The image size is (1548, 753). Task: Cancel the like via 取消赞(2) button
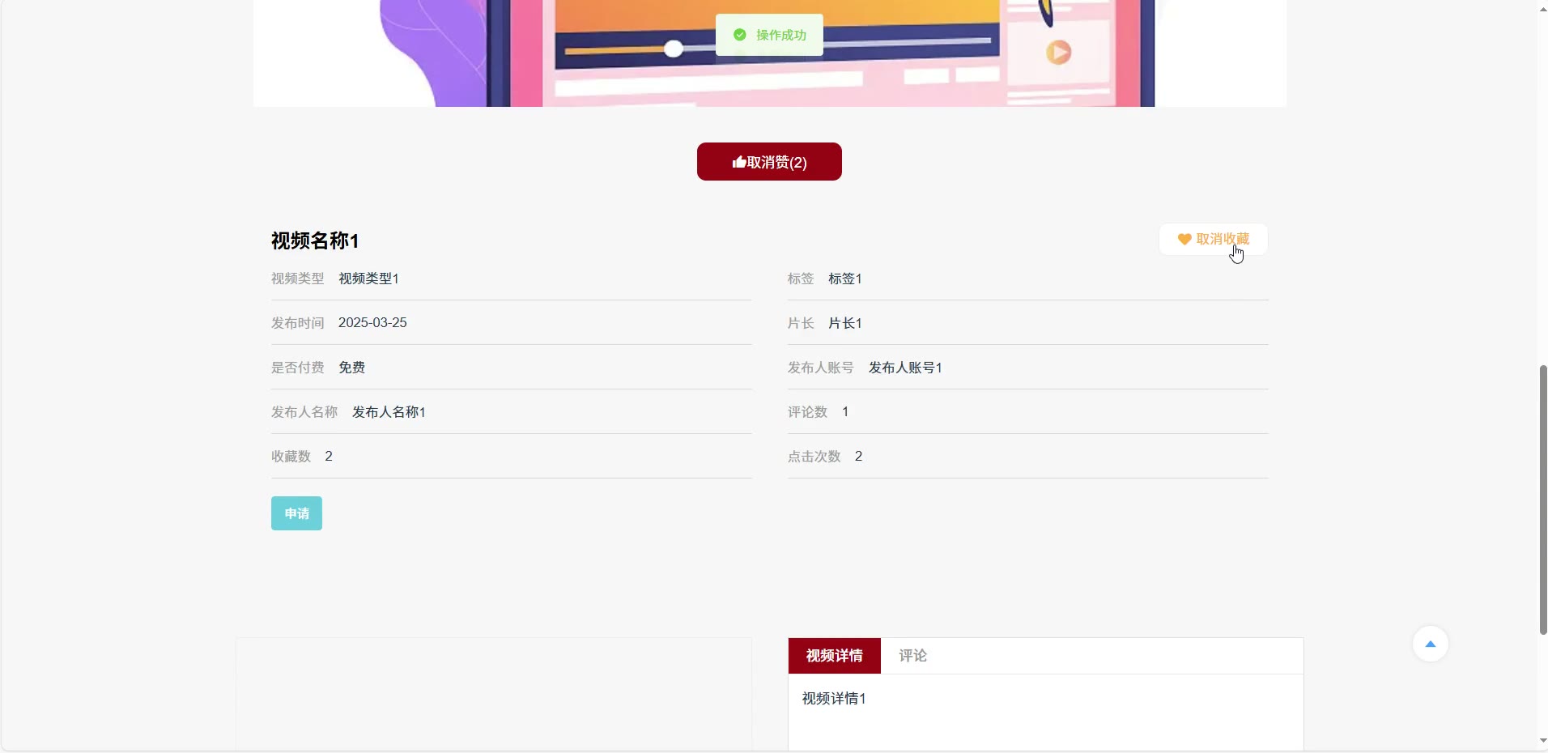(769, 162)
